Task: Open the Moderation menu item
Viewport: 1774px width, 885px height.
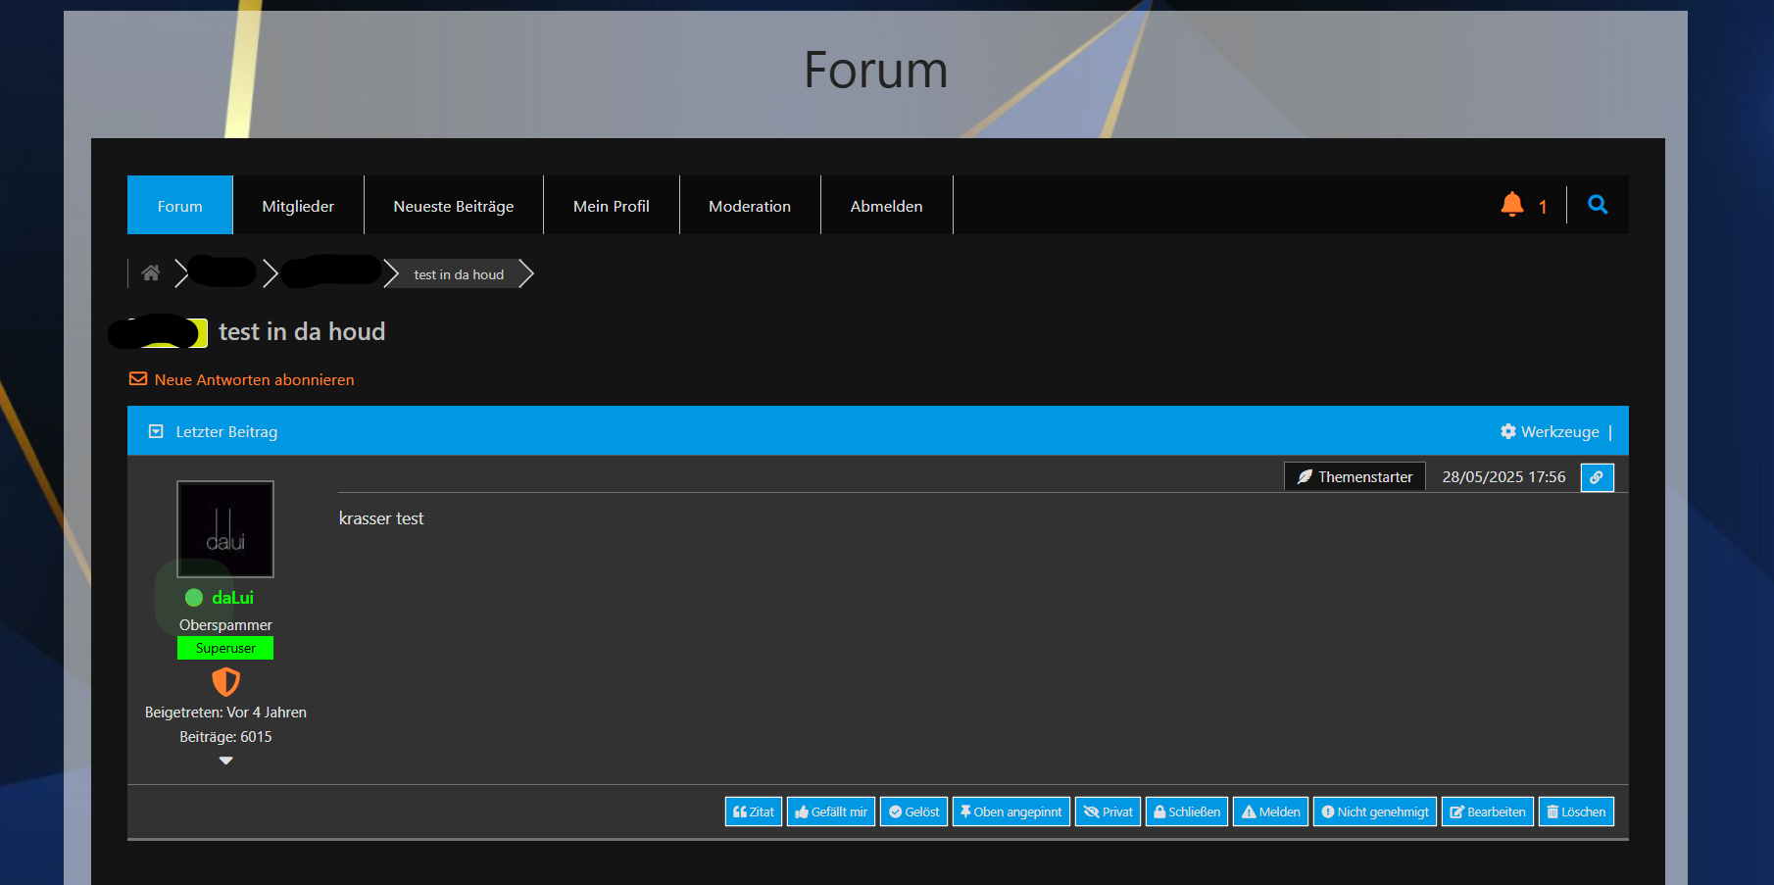Action: (x=749, y=206)
